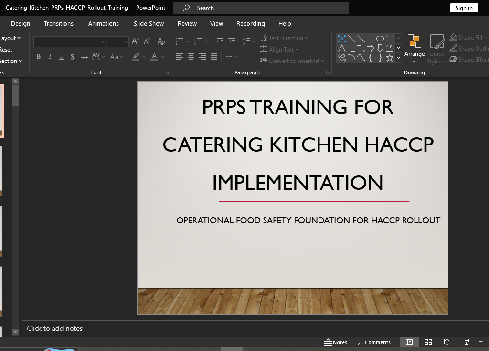The image size is (489, 351).
Task: Select the Oval shape
Action: pyautogui.click(x=380, y=39)
